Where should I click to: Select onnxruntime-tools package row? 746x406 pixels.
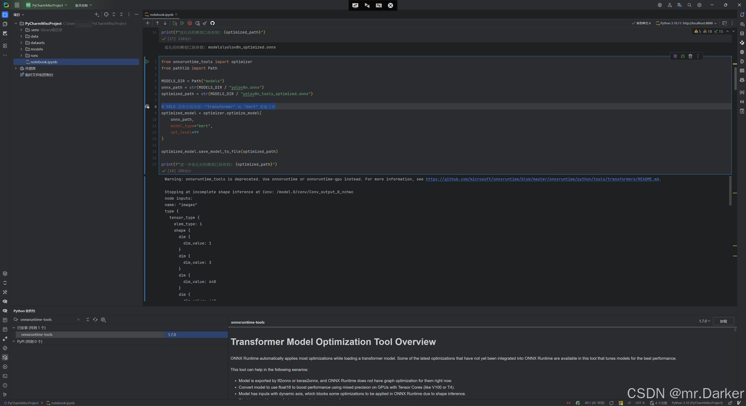tap(121, 335)
